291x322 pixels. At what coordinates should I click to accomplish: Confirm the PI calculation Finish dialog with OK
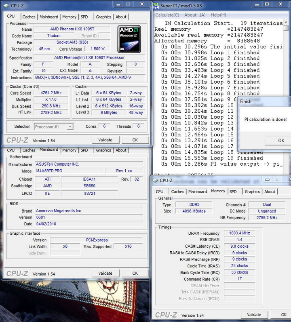point(278,141)
